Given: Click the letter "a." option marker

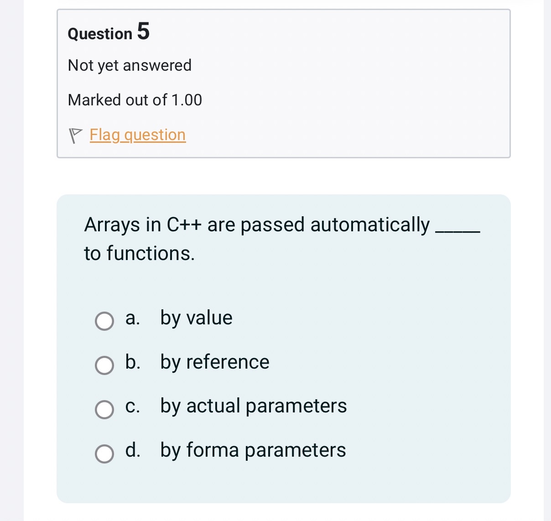Looking at the screenshot, I should click(x=133, y=318).
